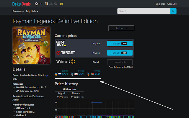Open the yellow settings gear icon

point(61,4)
